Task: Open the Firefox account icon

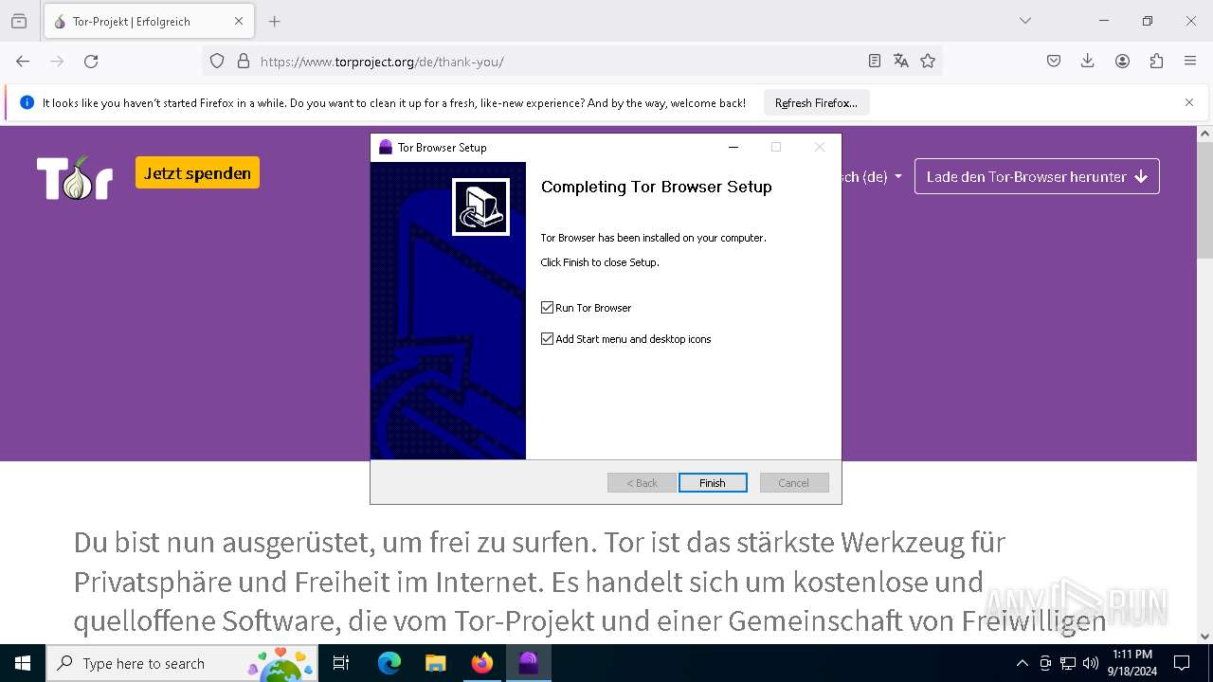Action: [x=1122, y=61]
